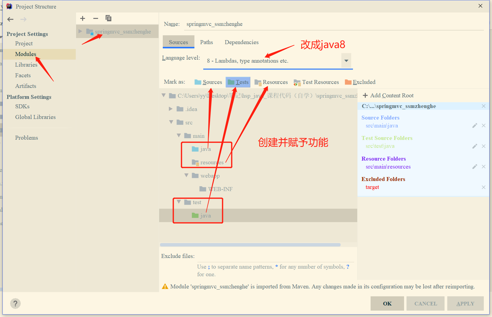
Task: Click src\main\resources in Resource Folders
Action: tap(388, 167)
